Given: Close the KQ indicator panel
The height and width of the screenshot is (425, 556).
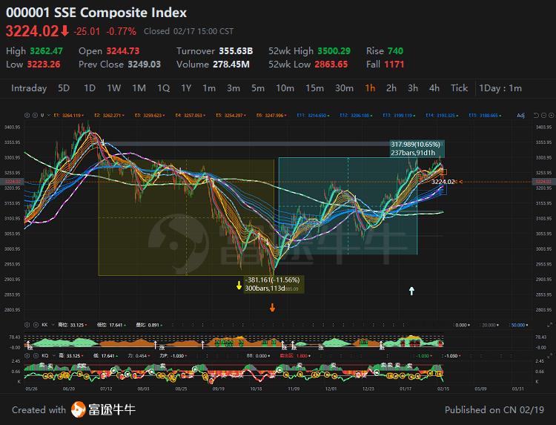Looking at the screenshot, I should 35,356.
